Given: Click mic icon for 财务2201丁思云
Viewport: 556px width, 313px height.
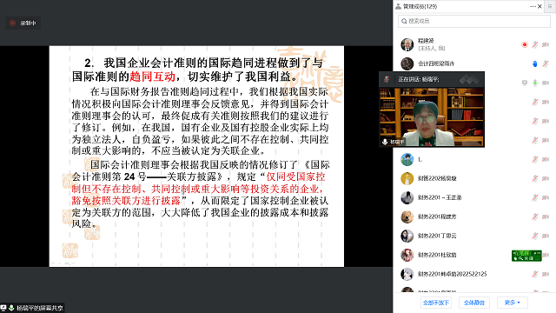Looking at the screenshot, I should tap(535, 236).
